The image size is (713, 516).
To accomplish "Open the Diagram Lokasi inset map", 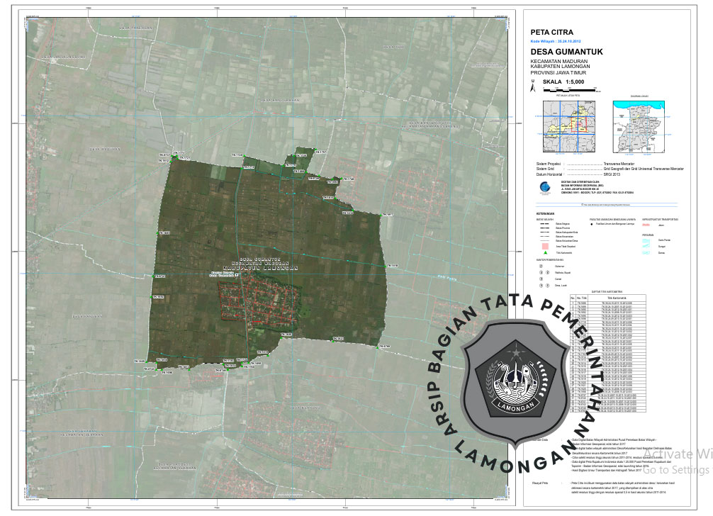I will (x=638, y=125).
